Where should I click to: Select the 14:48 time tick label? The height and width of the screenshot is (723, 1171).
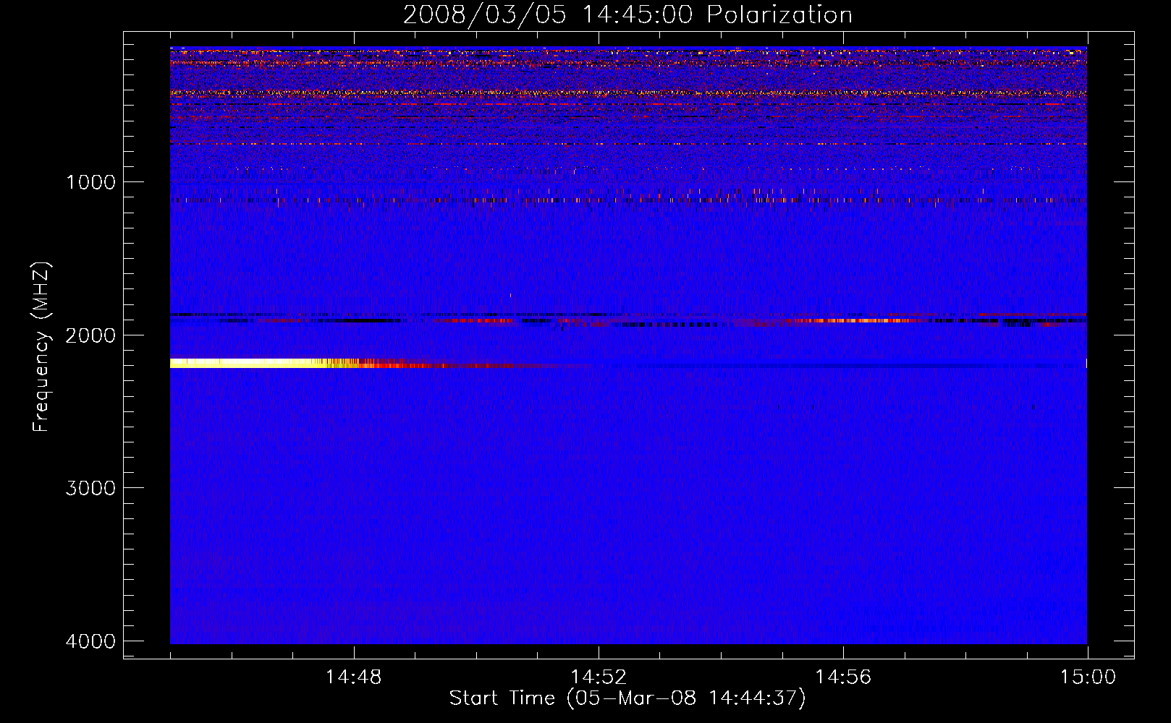[x=353, y=677]
